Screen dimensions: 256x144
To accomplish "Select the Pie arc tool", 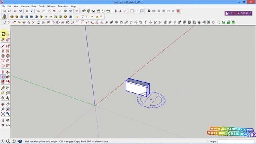I will pyautogui.click(x=8, y=61).
